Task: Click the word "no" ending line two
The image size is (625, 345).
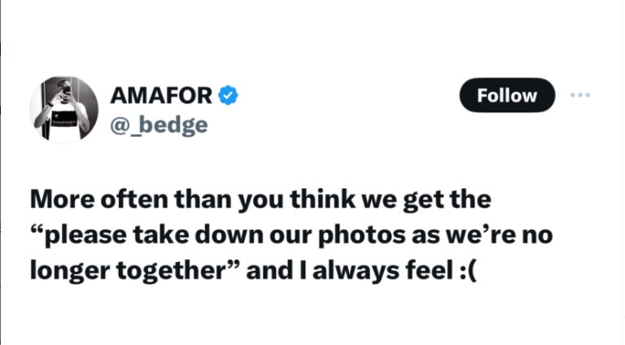Action: (539, 234)
